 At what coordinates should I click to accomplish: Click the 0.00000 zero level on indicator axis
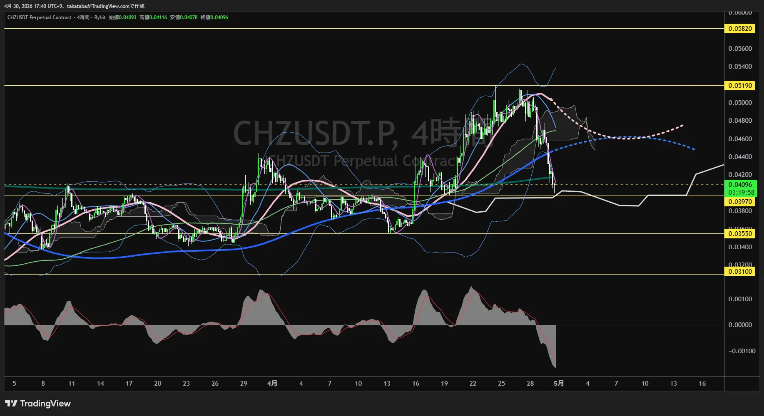740,325
